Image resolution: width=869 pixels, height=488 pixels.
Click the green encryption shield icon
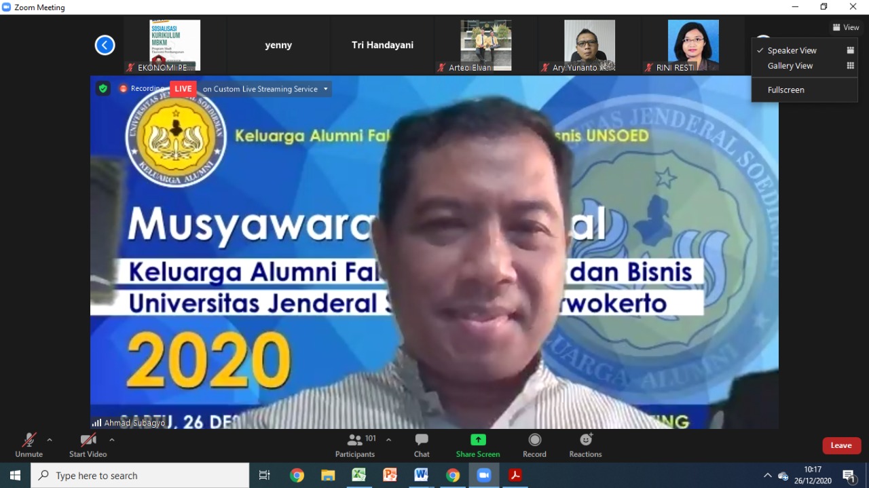[x=103, y=88]
